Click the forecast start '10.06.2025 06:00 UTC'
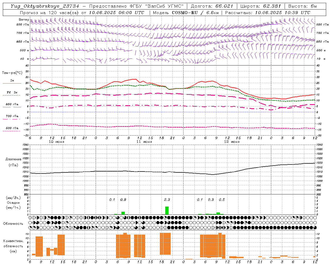Screen dimensions: 330x264 pos(117,13)
